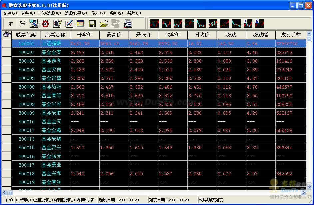Select the second candlestick pattern icon

166,24
